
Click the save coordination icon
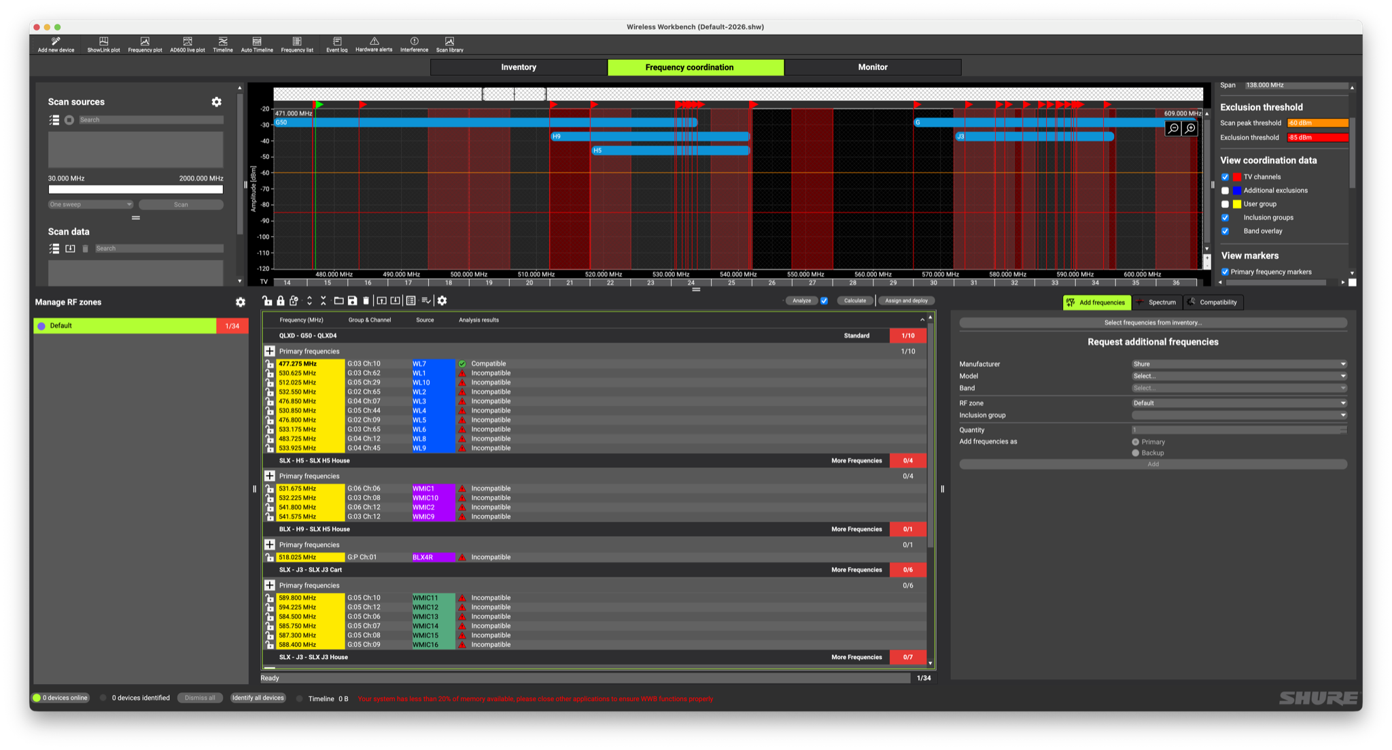[352, 300]
